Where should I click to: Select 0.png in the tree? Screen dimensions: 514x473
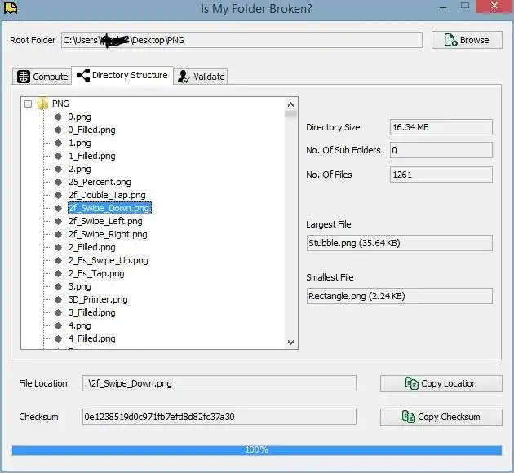[x=79, y=117]
